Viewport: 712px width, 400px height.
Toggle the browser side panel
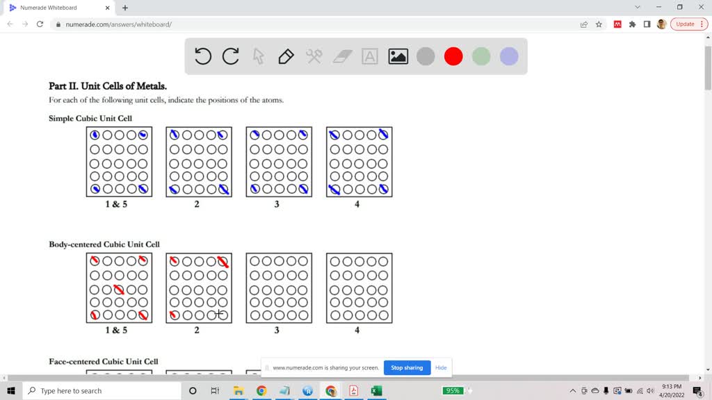pyautogui.click(x=648, y=24)
